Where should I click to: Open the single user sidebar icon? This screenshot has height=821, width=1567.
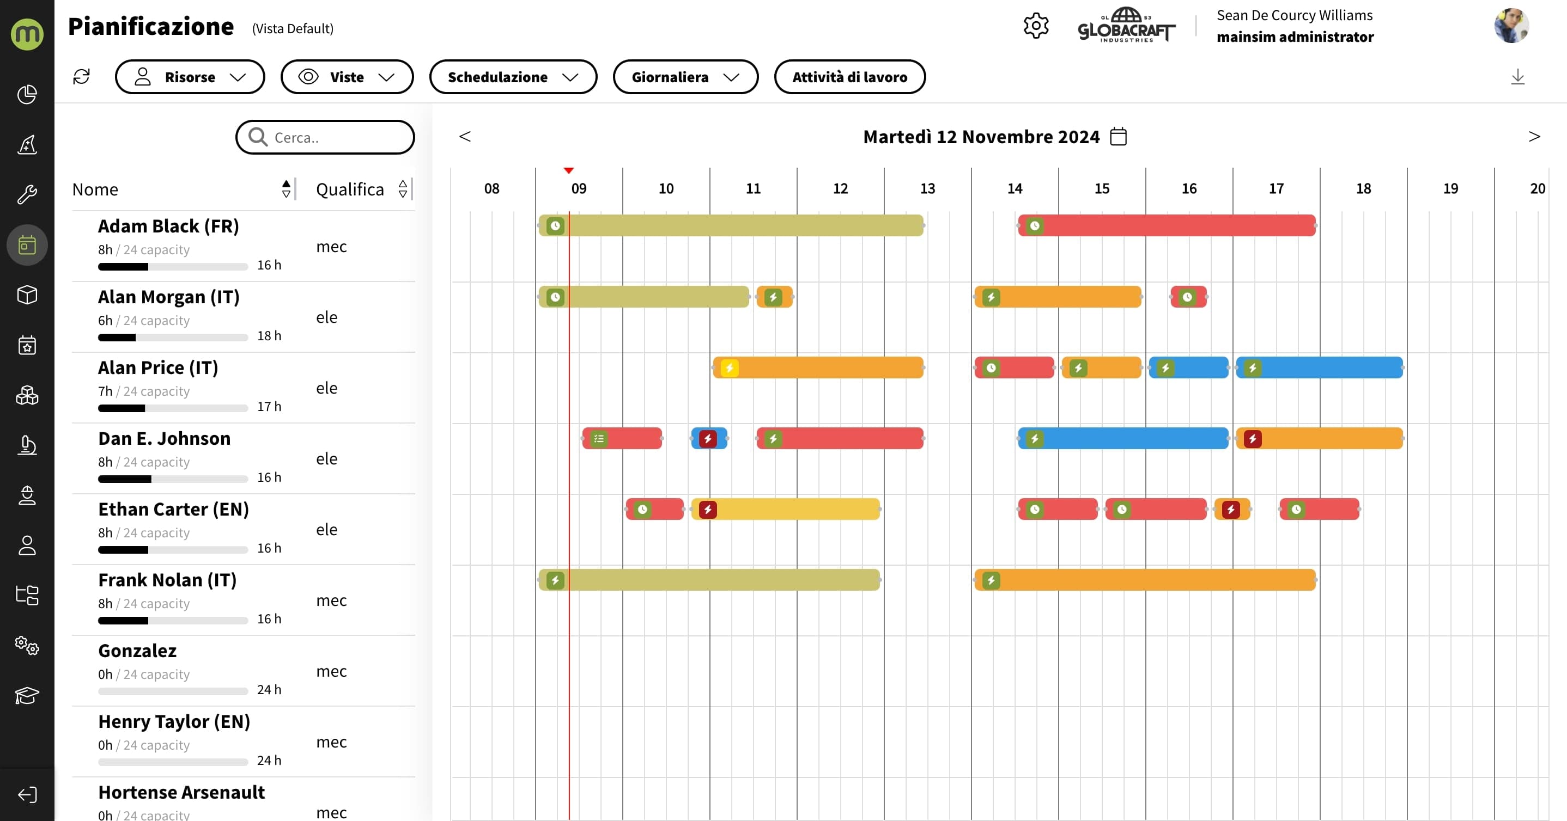click(x=27, y=545)
